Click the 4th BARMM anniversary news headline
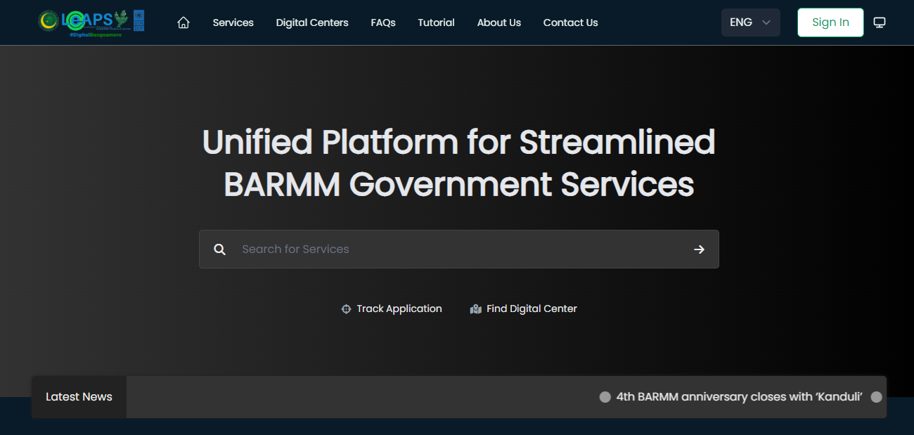Image resolution: width=914 pixels, height=435 pixels. (x=739, y=396)
